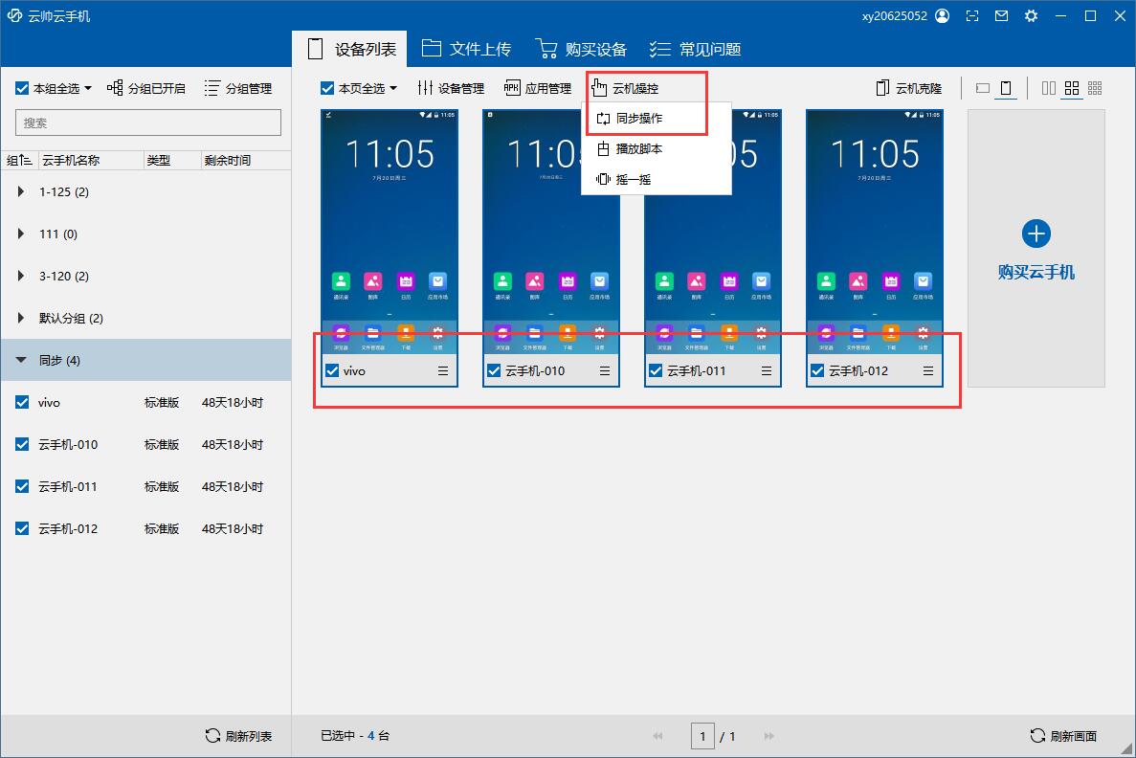The height and width of the screenshot is (758, 1136).
Task: Click the fullscreen scan-frame icon in title bar
Action: pos(972,16)
